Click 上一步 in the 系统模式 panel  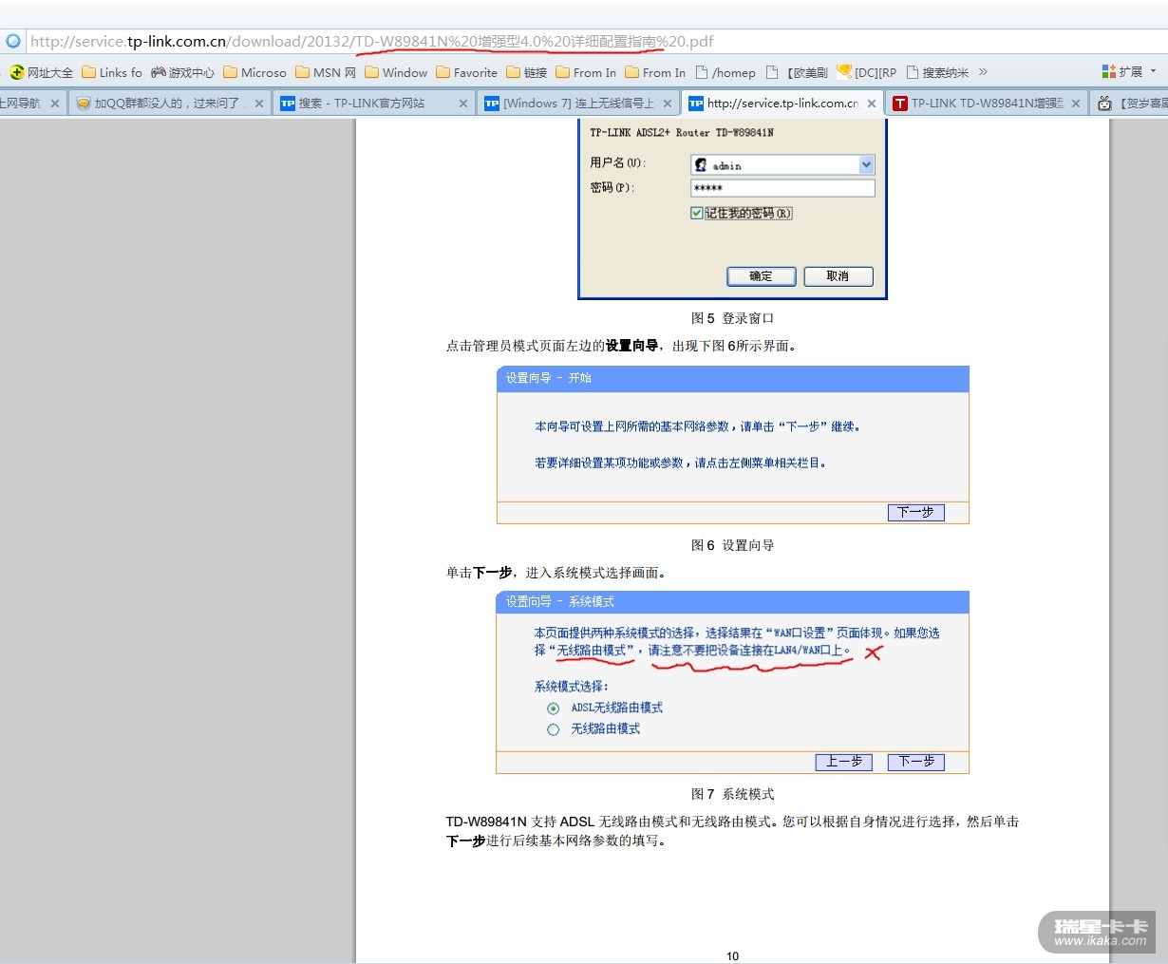[x=844, y=762]
